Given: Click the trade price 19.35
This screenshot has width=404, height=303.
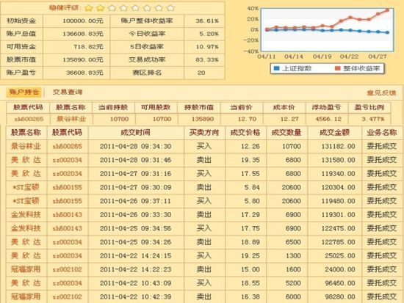Looking at the screenshot, I should pos(250,160).
